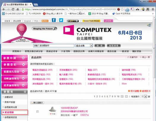Viewport: 156px width, 121px height.
Task: Click the browser reload icon
Action: 13,9
